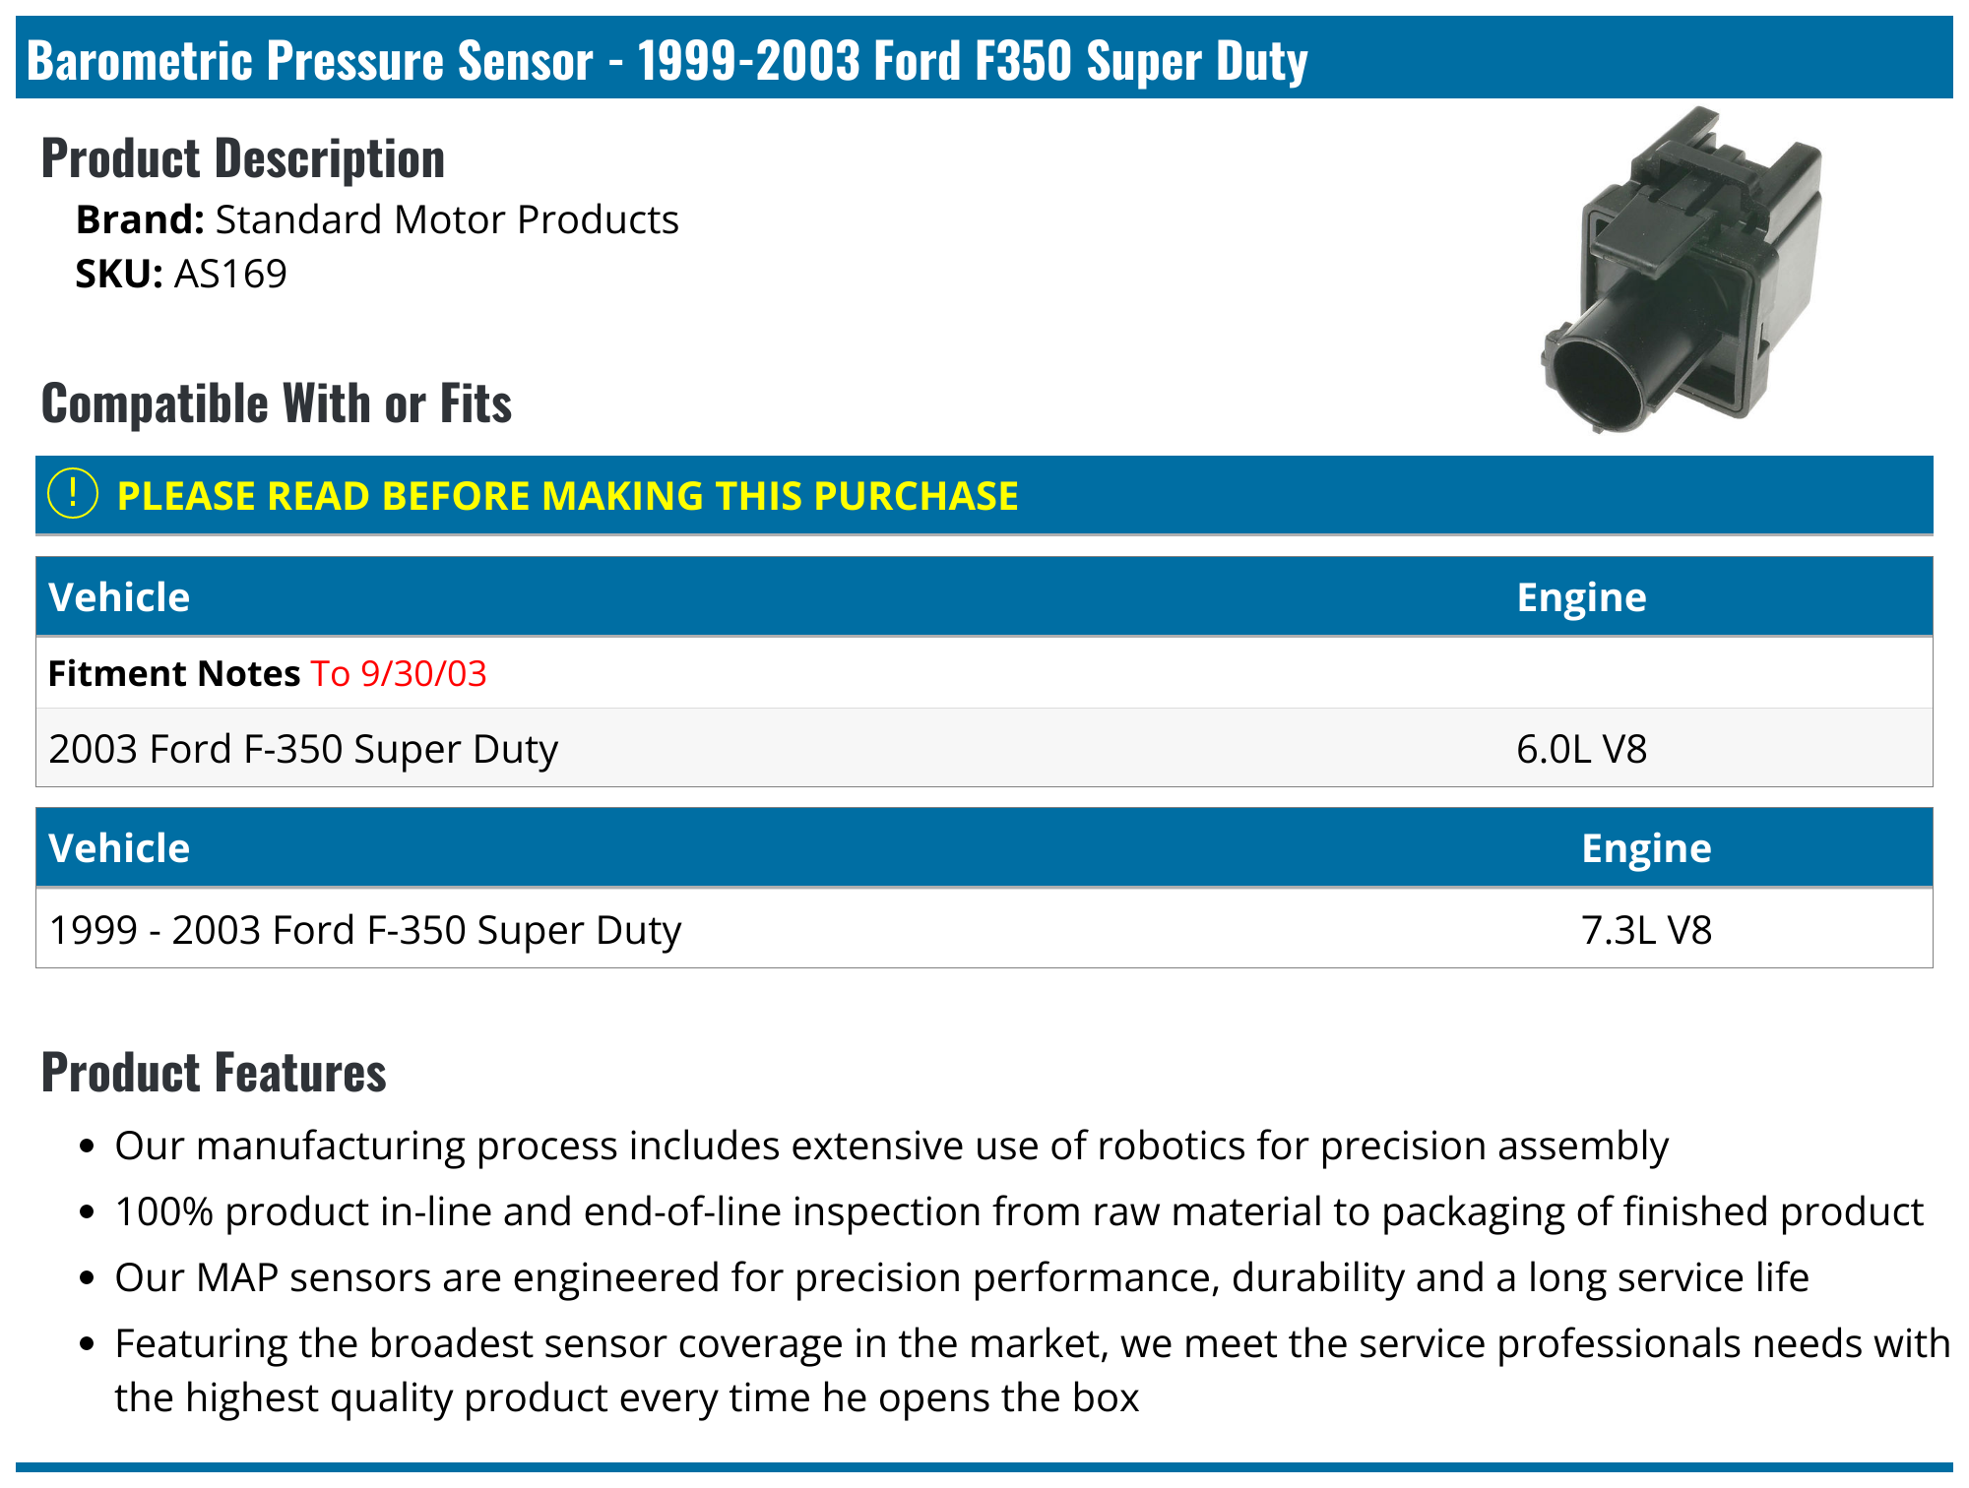This screenshot has height=1488, width=1969.
Task: Click the red 'To 9/30/03' fitment note
Action: tap(399, 674)
